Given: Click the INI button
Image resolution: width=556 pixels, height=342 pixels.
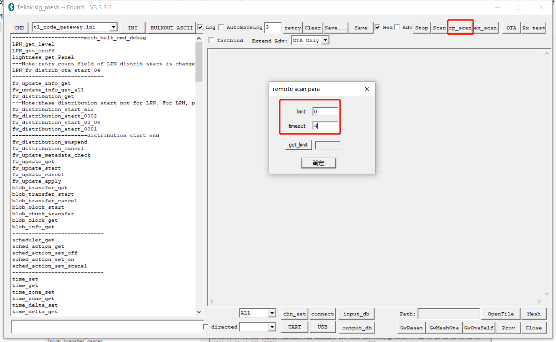Looking at the screenshot, I should (x=132, y=28).
